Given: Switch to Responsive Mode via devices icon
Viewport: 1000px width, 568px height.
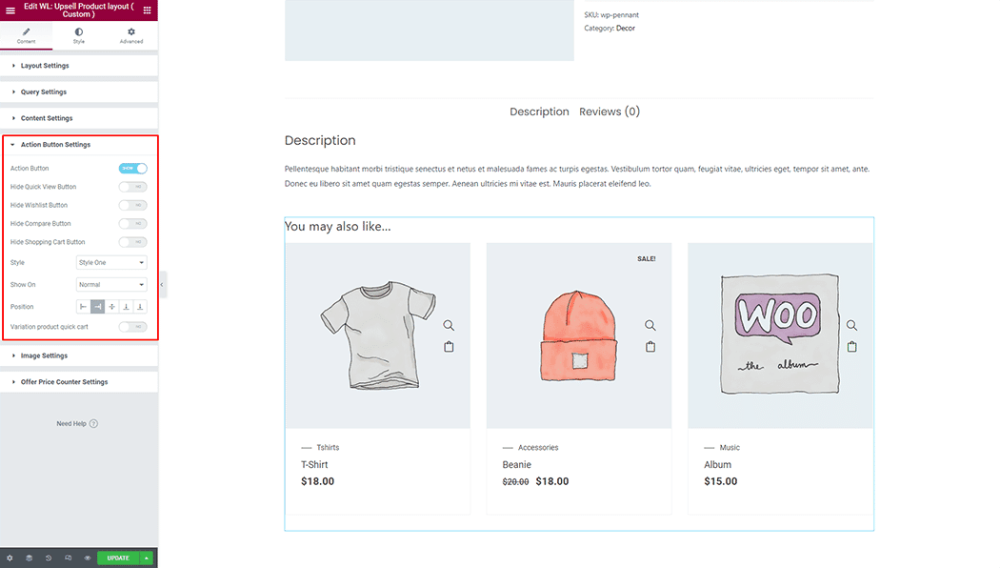Looking at the screenshot, I should (x=68, y=558).
